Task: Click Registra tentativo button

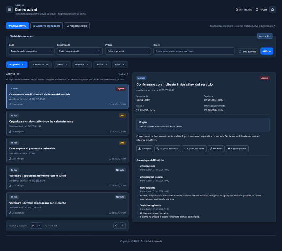Action: (167, 149)
